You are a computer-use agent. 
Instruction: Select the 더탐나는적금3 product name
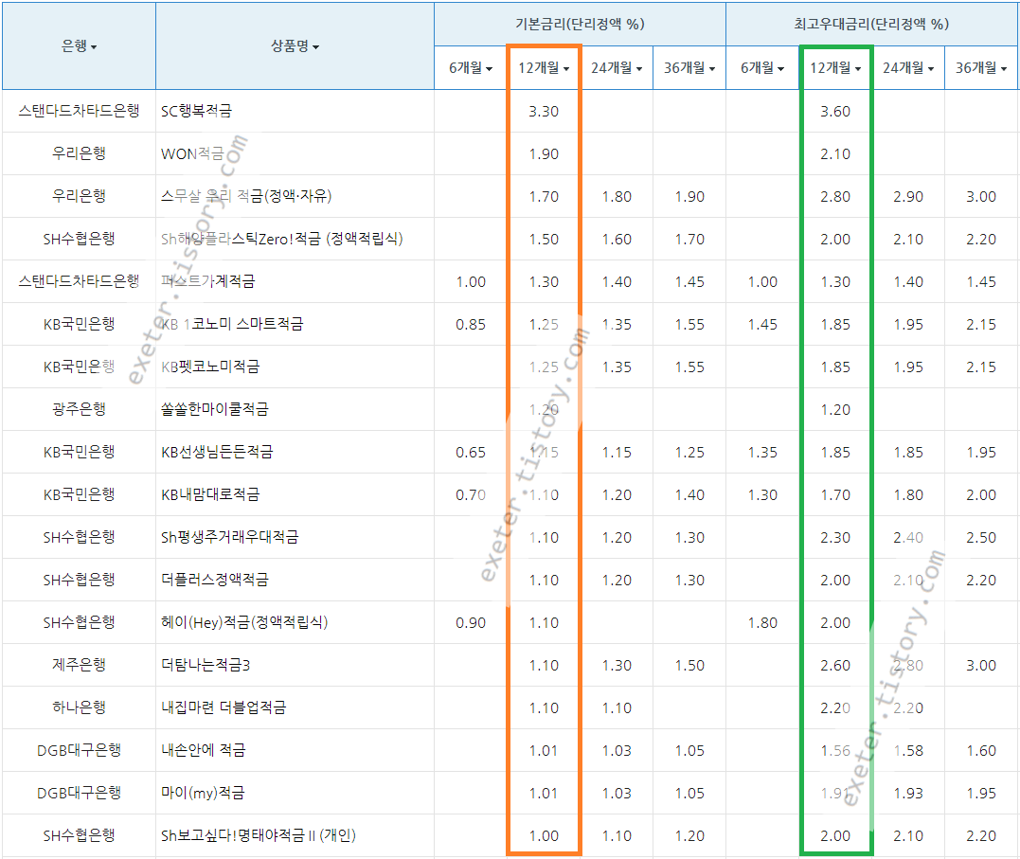tap(205, 665)
